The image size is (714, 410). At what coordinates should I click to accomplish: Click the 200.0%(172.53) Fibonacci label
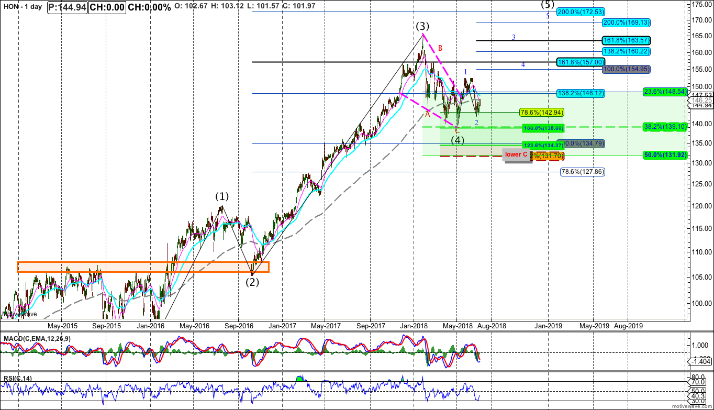[x=581, y=12]
